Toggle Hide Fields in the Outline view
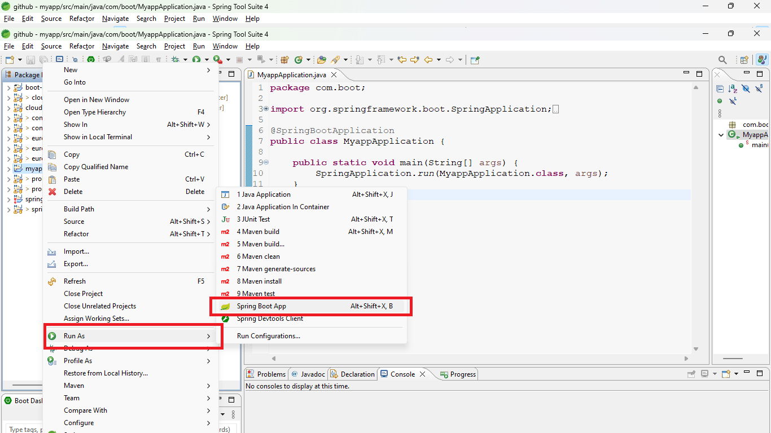The image size is (771, 433). pos(745,89)
